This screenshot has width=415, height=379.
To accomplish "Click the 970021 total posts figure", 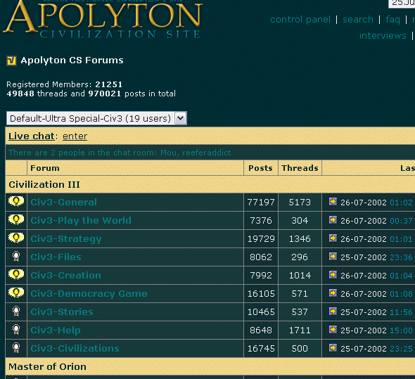I will pos(105,94).
